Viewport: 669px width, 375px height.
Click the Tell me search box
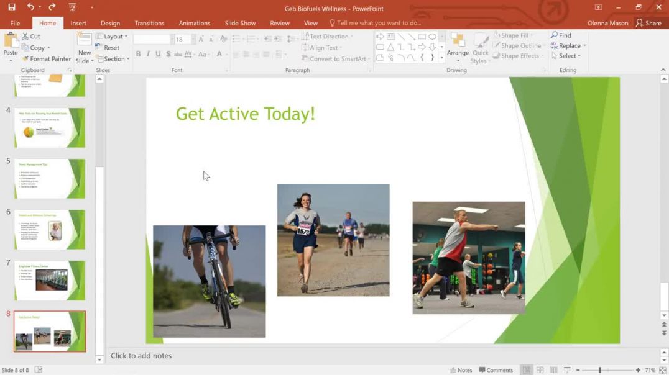376,23
